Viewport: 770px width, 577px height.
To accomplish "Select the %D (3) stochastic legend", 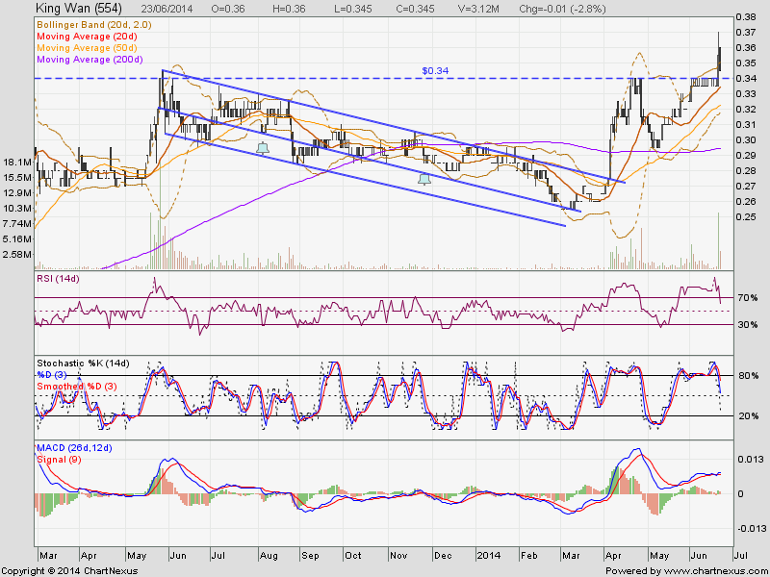I will [x=52, y=375].
